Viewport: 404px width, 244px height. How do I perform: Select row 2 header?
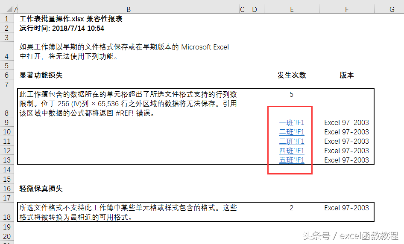point(7,28)
